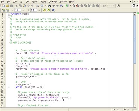139x111 pixels.
Task: Click the Print icon in toolbar
Action: pos(38,6)
